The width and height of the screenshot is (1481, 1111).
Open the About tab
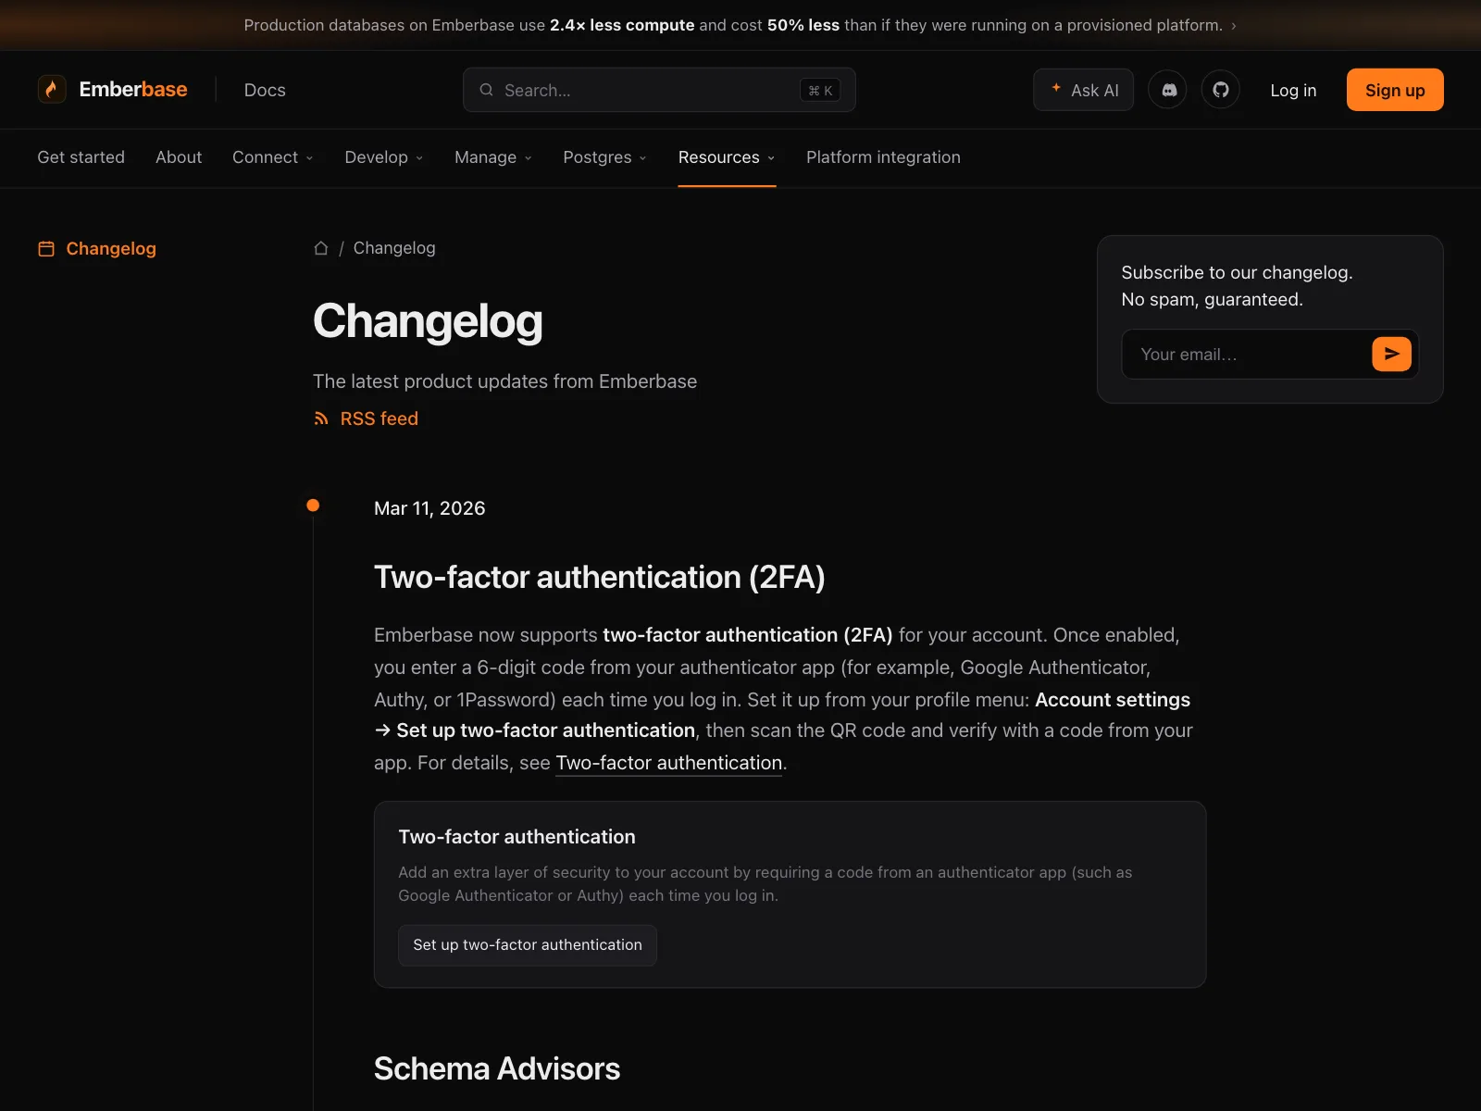click(179, 157)
